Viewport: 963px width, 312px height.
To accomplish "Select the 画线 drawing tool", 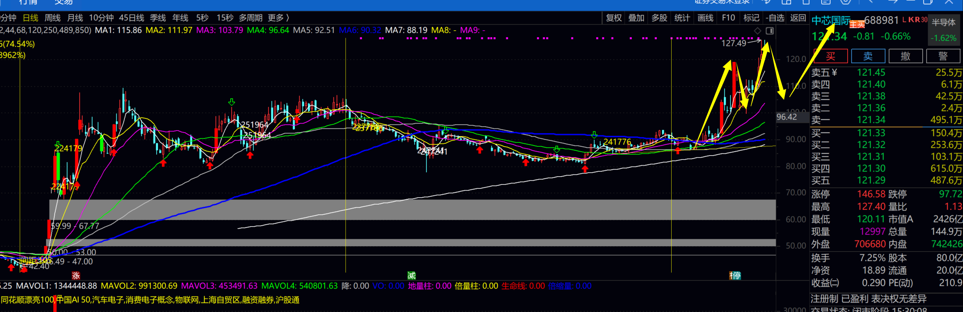I will pos(705,18).
